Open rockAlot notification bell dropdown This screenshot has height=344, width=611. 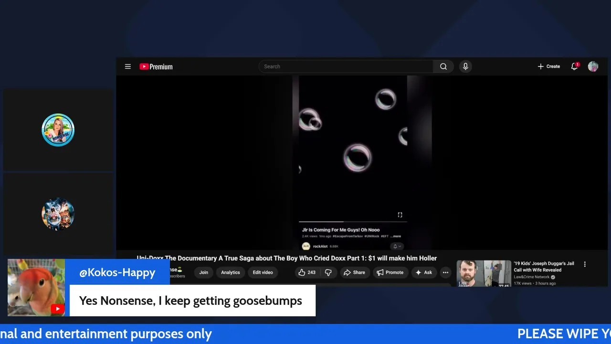[x=397, y=247]
